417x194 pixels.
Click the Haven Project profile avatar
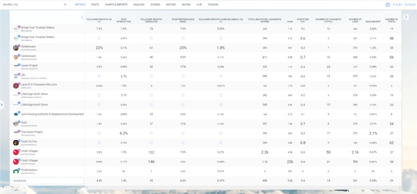tap(16, 67)
